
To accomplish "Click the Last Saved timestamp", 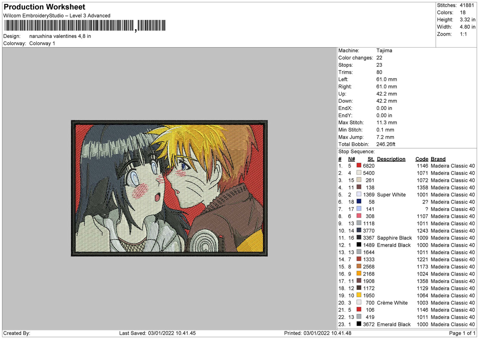I will 158,333.
